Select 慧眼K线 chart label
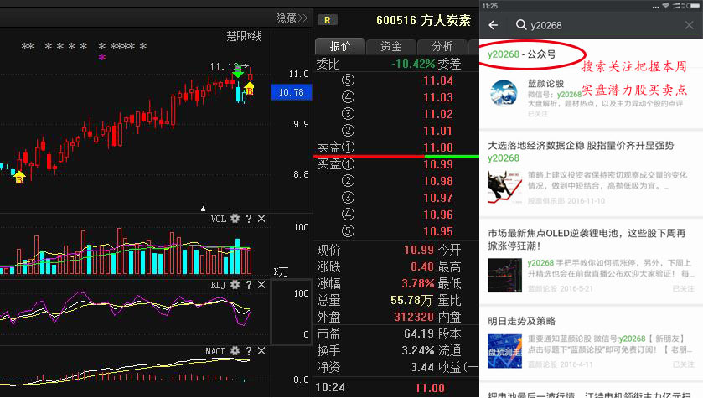Image resolution: width=703 pixels, height=398 pixels. 244,36
